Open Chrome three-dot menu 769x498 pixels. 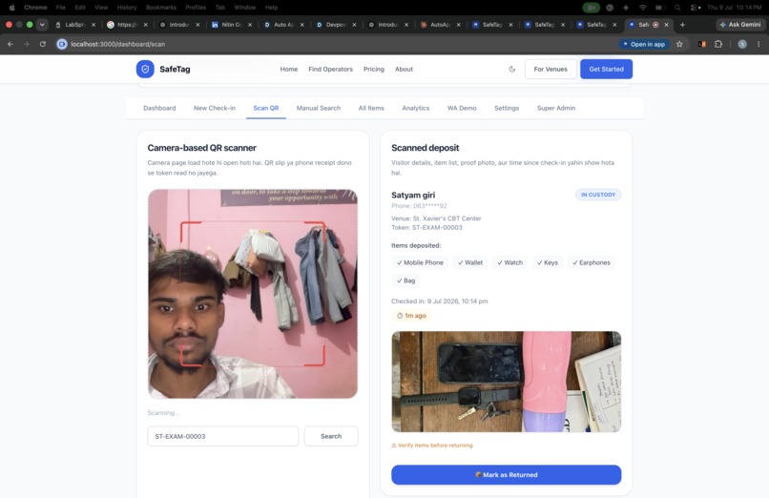(x=759, y=44)
